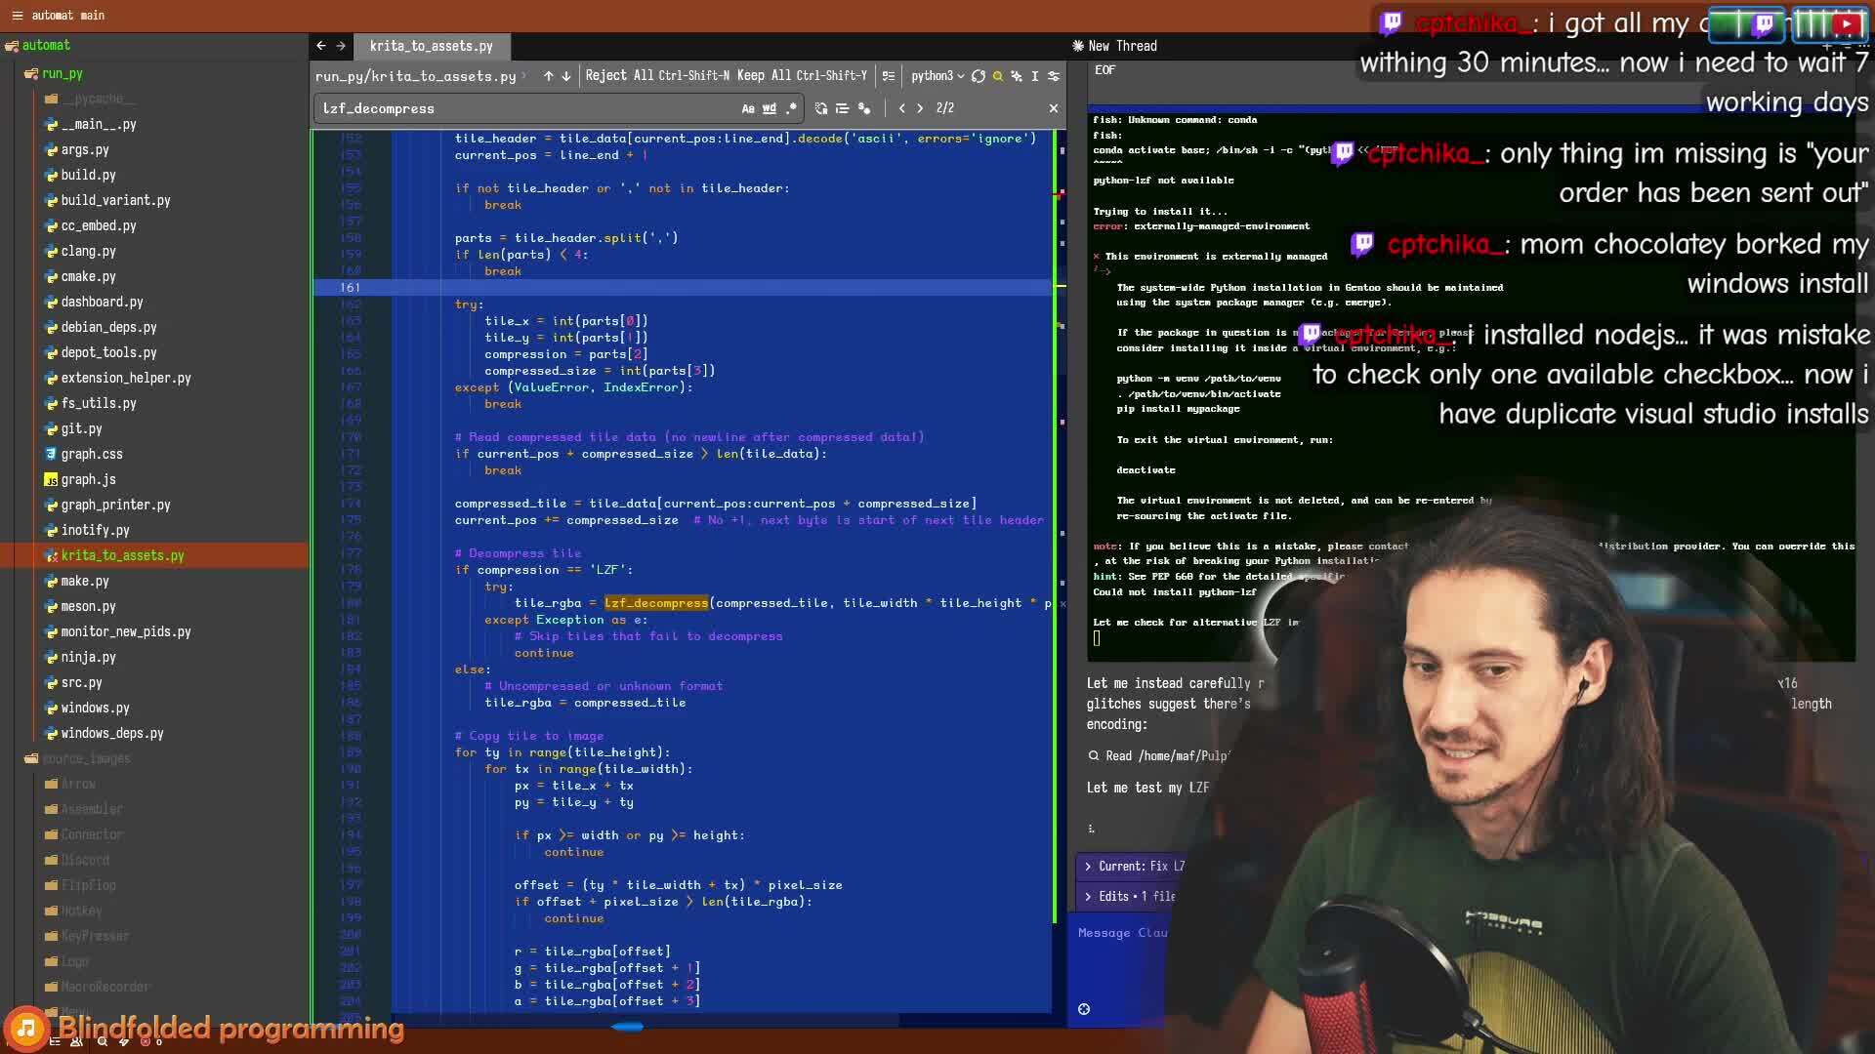
Task: Open python3 interpreter dropdown
Action: coord(937,76)
